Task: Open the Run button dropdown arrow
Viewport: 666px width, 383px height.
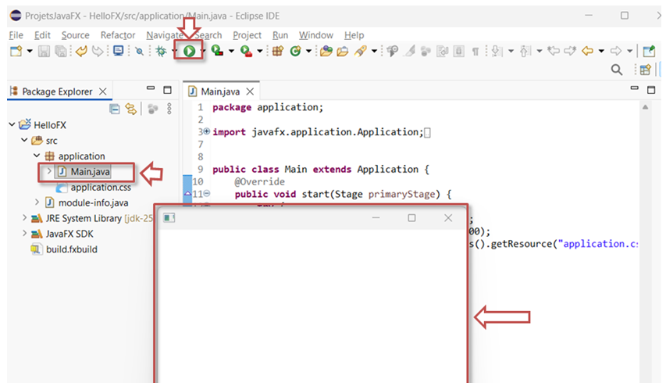Action: point(203,51)
